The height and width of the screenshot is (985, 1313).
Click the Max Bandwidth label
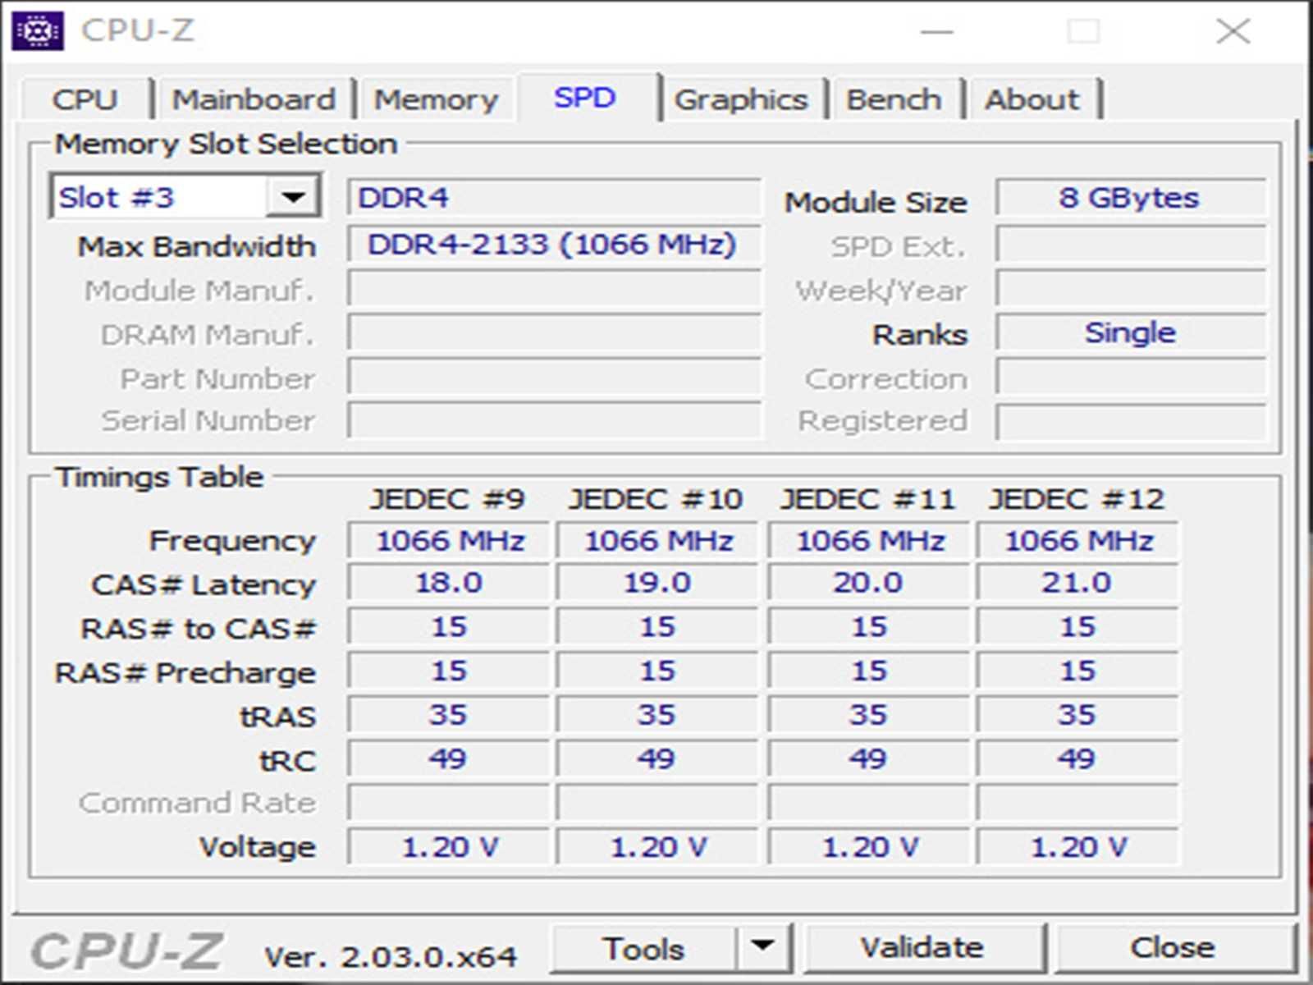[196, 246]
